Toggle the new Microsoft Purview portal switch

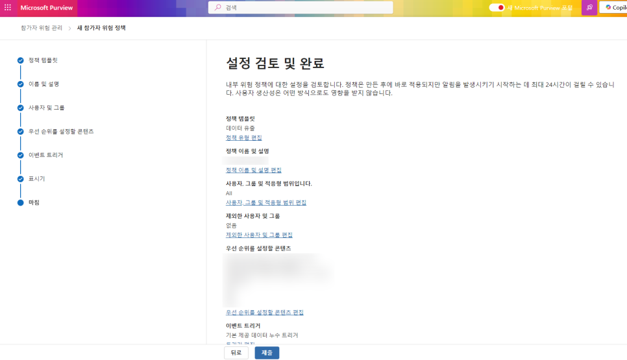point(497,8)
